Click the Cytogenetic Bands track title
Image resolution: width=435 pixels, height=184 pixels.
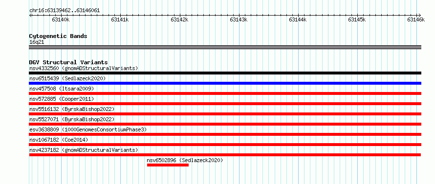pos(58,36)
